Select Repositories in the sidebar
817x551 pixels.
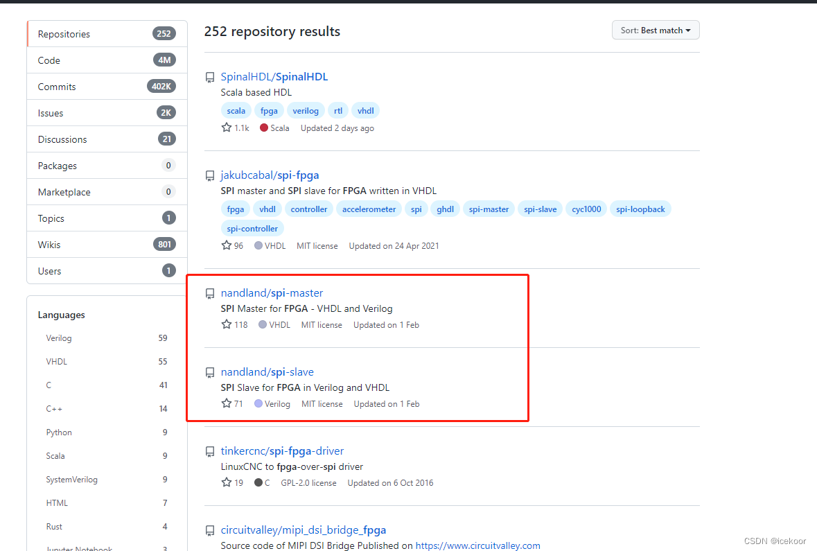[107, 34]
